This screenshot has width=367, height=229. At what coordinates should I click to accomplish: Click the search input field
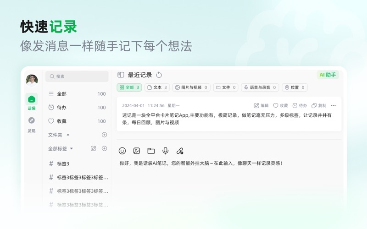tap(77, 76)
